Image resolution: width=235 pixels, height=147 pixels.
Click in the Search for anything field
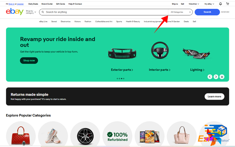pyautogui.click(x=106, y=12)
